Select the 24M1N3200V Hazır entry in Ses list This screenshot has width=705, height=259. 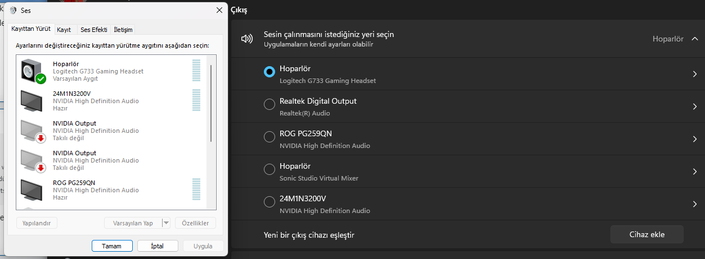[x=112, y=101]
